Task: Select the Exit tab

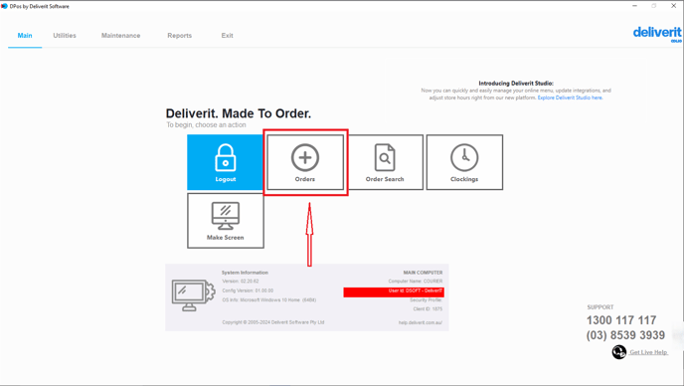Action: tap(227, 36)
